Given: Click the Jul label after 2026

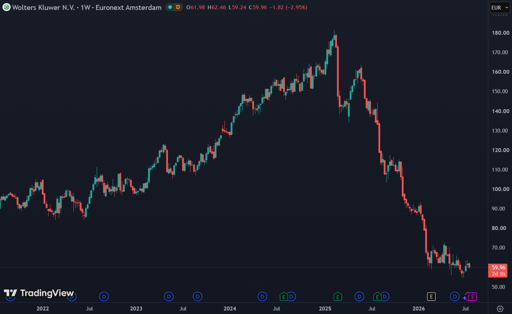Looking at the screenshot, I should [x=466, y=309].
